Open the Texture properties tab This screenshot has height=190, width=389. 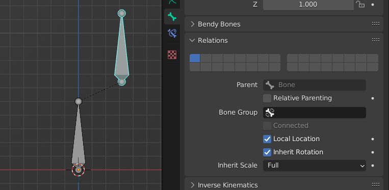coord(172,55)
